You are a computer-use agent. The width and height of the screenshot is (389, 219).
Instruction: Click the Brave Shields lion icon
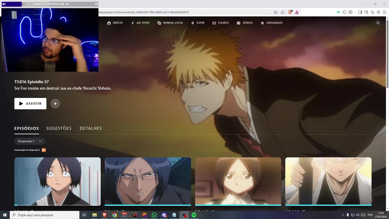pos(290,12)
